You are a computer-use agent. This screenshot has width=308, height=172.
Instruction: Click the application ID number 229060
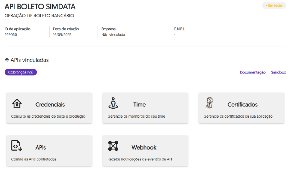[11, 35]
